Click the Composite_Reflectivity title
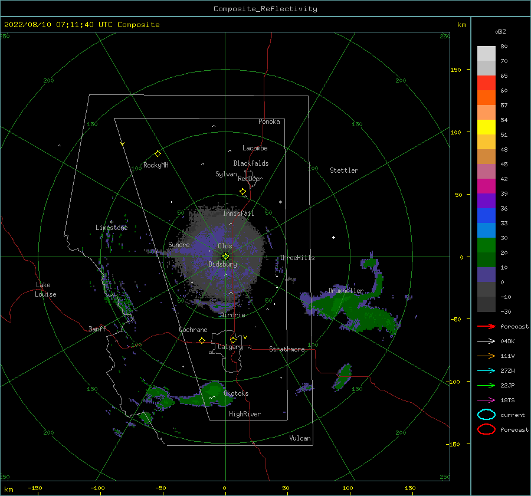Image resolution: width=531 pixels, height=496 pixels. pyautogui.click(x=265, y=9)
